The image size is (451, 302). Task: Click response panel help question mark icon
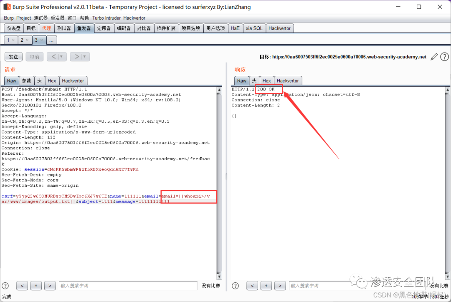(x=235, y=286)
